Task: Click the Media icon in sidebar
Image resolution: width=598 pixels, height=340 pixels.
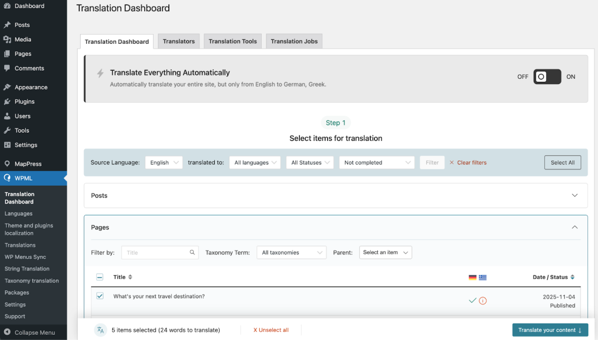Action: click(7, 39)
